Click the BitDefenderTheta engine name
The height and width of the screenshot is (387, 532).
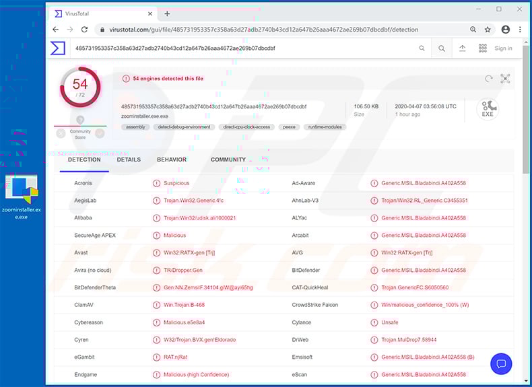95,287
